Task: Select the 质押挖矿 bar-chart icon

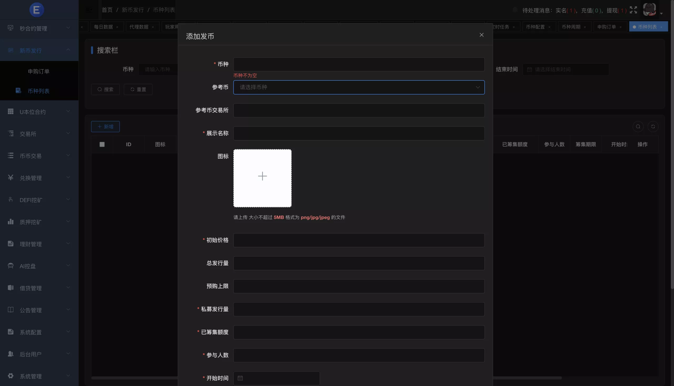Action: point(11,222)
